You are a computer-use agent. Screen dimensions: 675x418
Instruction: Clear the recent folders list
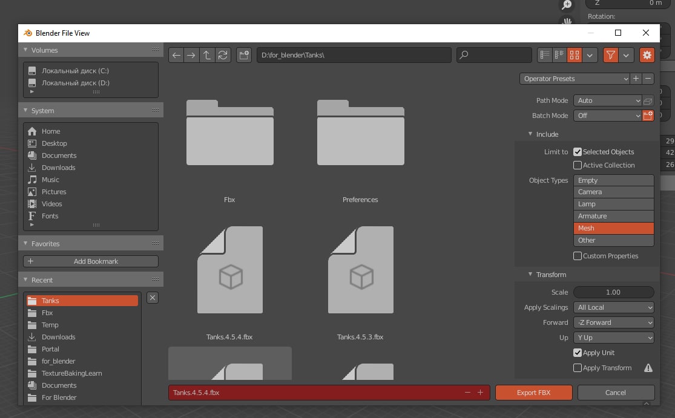(x=153, y=298)
